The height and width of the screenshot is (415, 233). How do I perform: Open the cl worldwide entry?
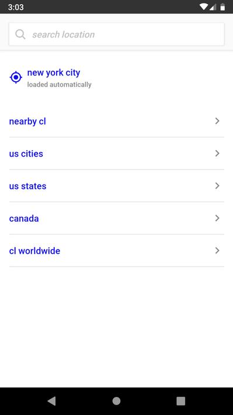pyautogui.click(x=117, y=251)
